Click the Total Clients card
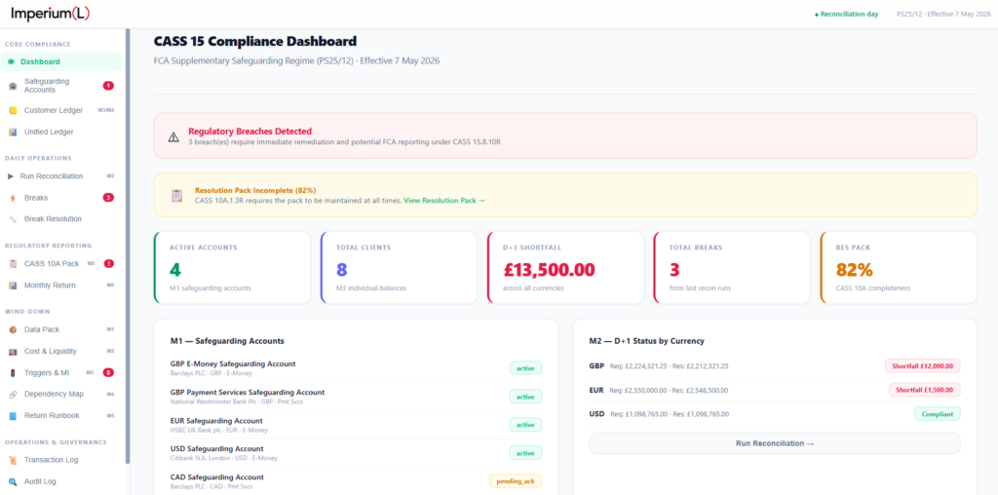998x495 pixels. pyautogui.click(x=399, y=267)
